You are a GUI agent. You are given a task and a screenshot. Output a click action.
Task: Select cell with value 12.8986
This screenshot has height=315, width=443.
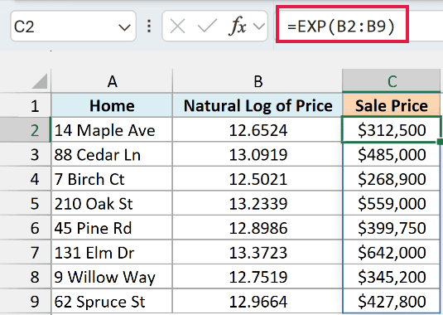pos(258,228)
